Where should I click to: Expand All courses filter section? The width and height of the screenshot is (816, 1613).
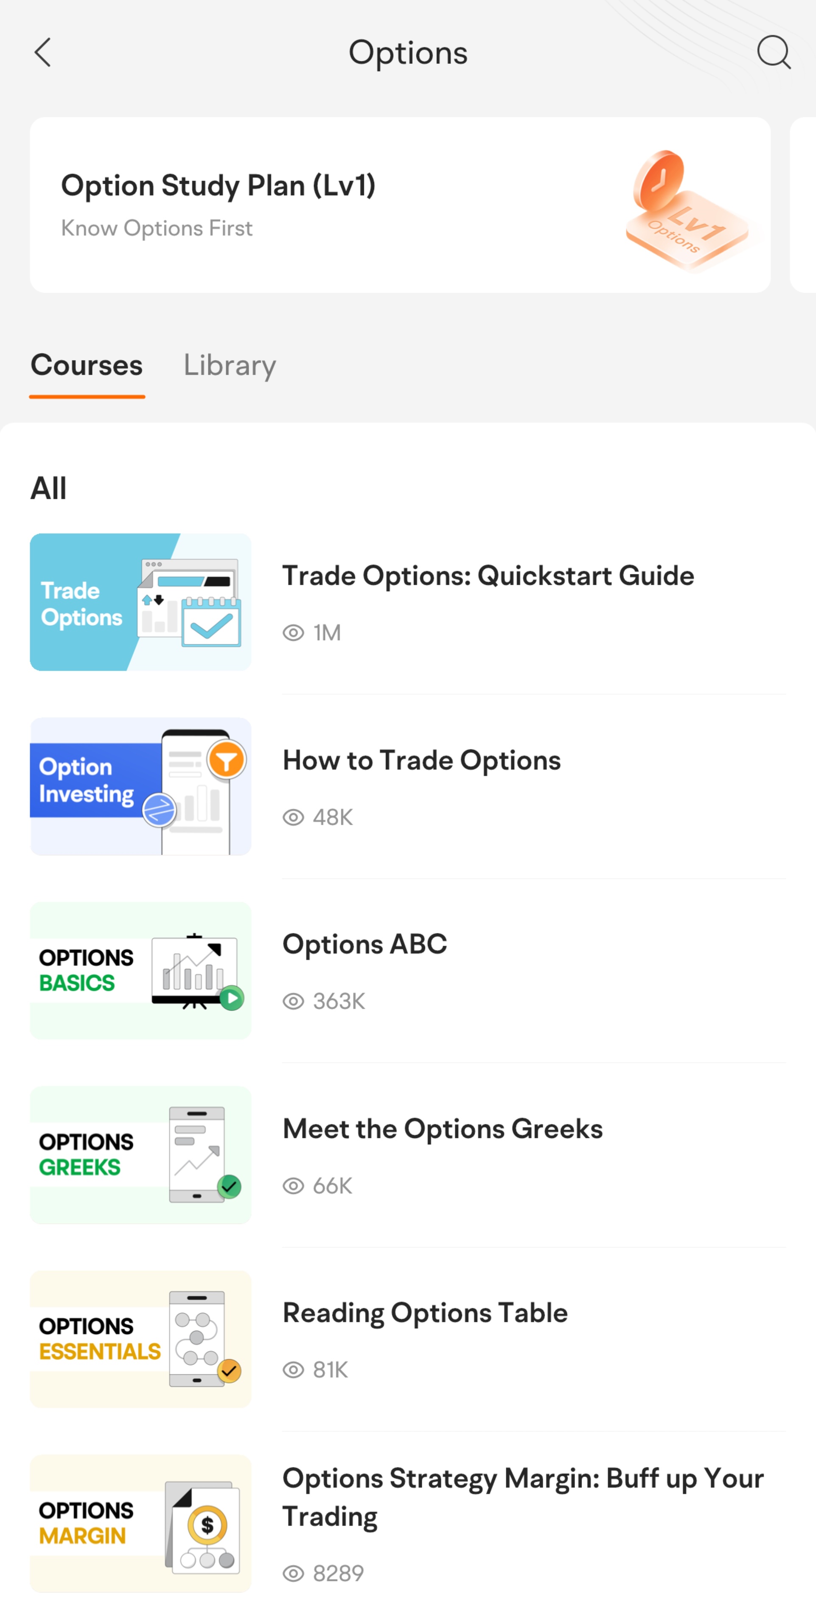click(48, 487)
